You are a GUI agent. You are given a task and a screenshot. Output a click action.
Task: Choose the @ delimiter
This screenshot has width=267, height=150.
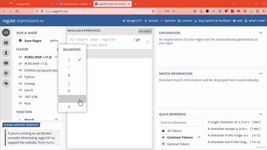[72, 75]
